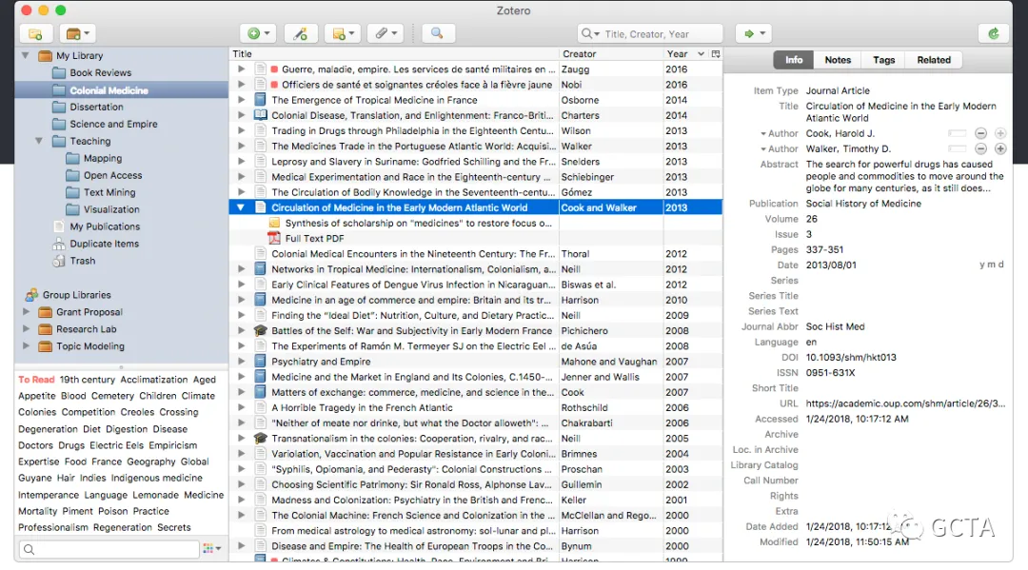Screen dimensions: 1028x570
Task: Add creator after Cook, Harold J. with plus
Action: (x=1000, y=133)
